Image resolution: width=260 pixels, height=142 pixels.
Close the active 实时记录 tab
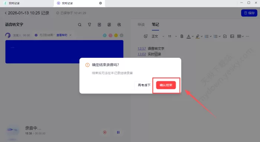101,3
